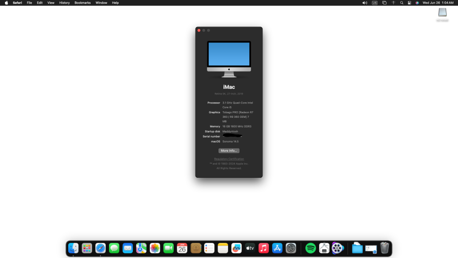The height and width of the screenshot is (258, 458).
Task: Open the US input source menu
Action: [x=375, y=3]
